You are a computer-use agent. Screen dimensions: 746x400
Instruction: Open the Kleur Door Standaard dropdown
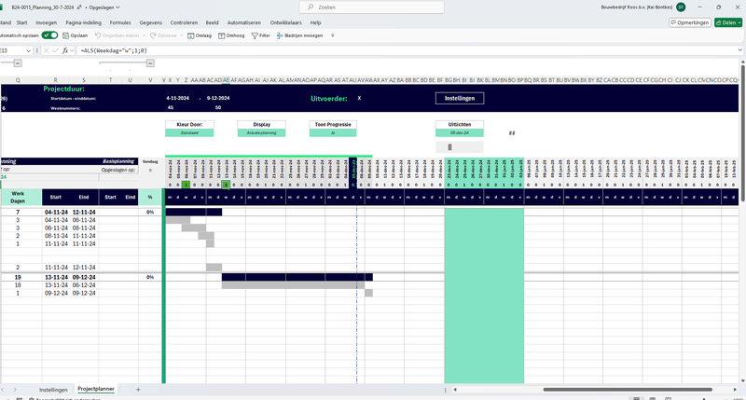(x=189, y=133)
